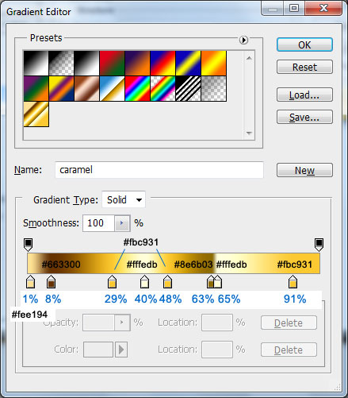Select the right opacity stop above gradient
The width and height of the screenshot is (348, 398).
(x=319, y=245)
